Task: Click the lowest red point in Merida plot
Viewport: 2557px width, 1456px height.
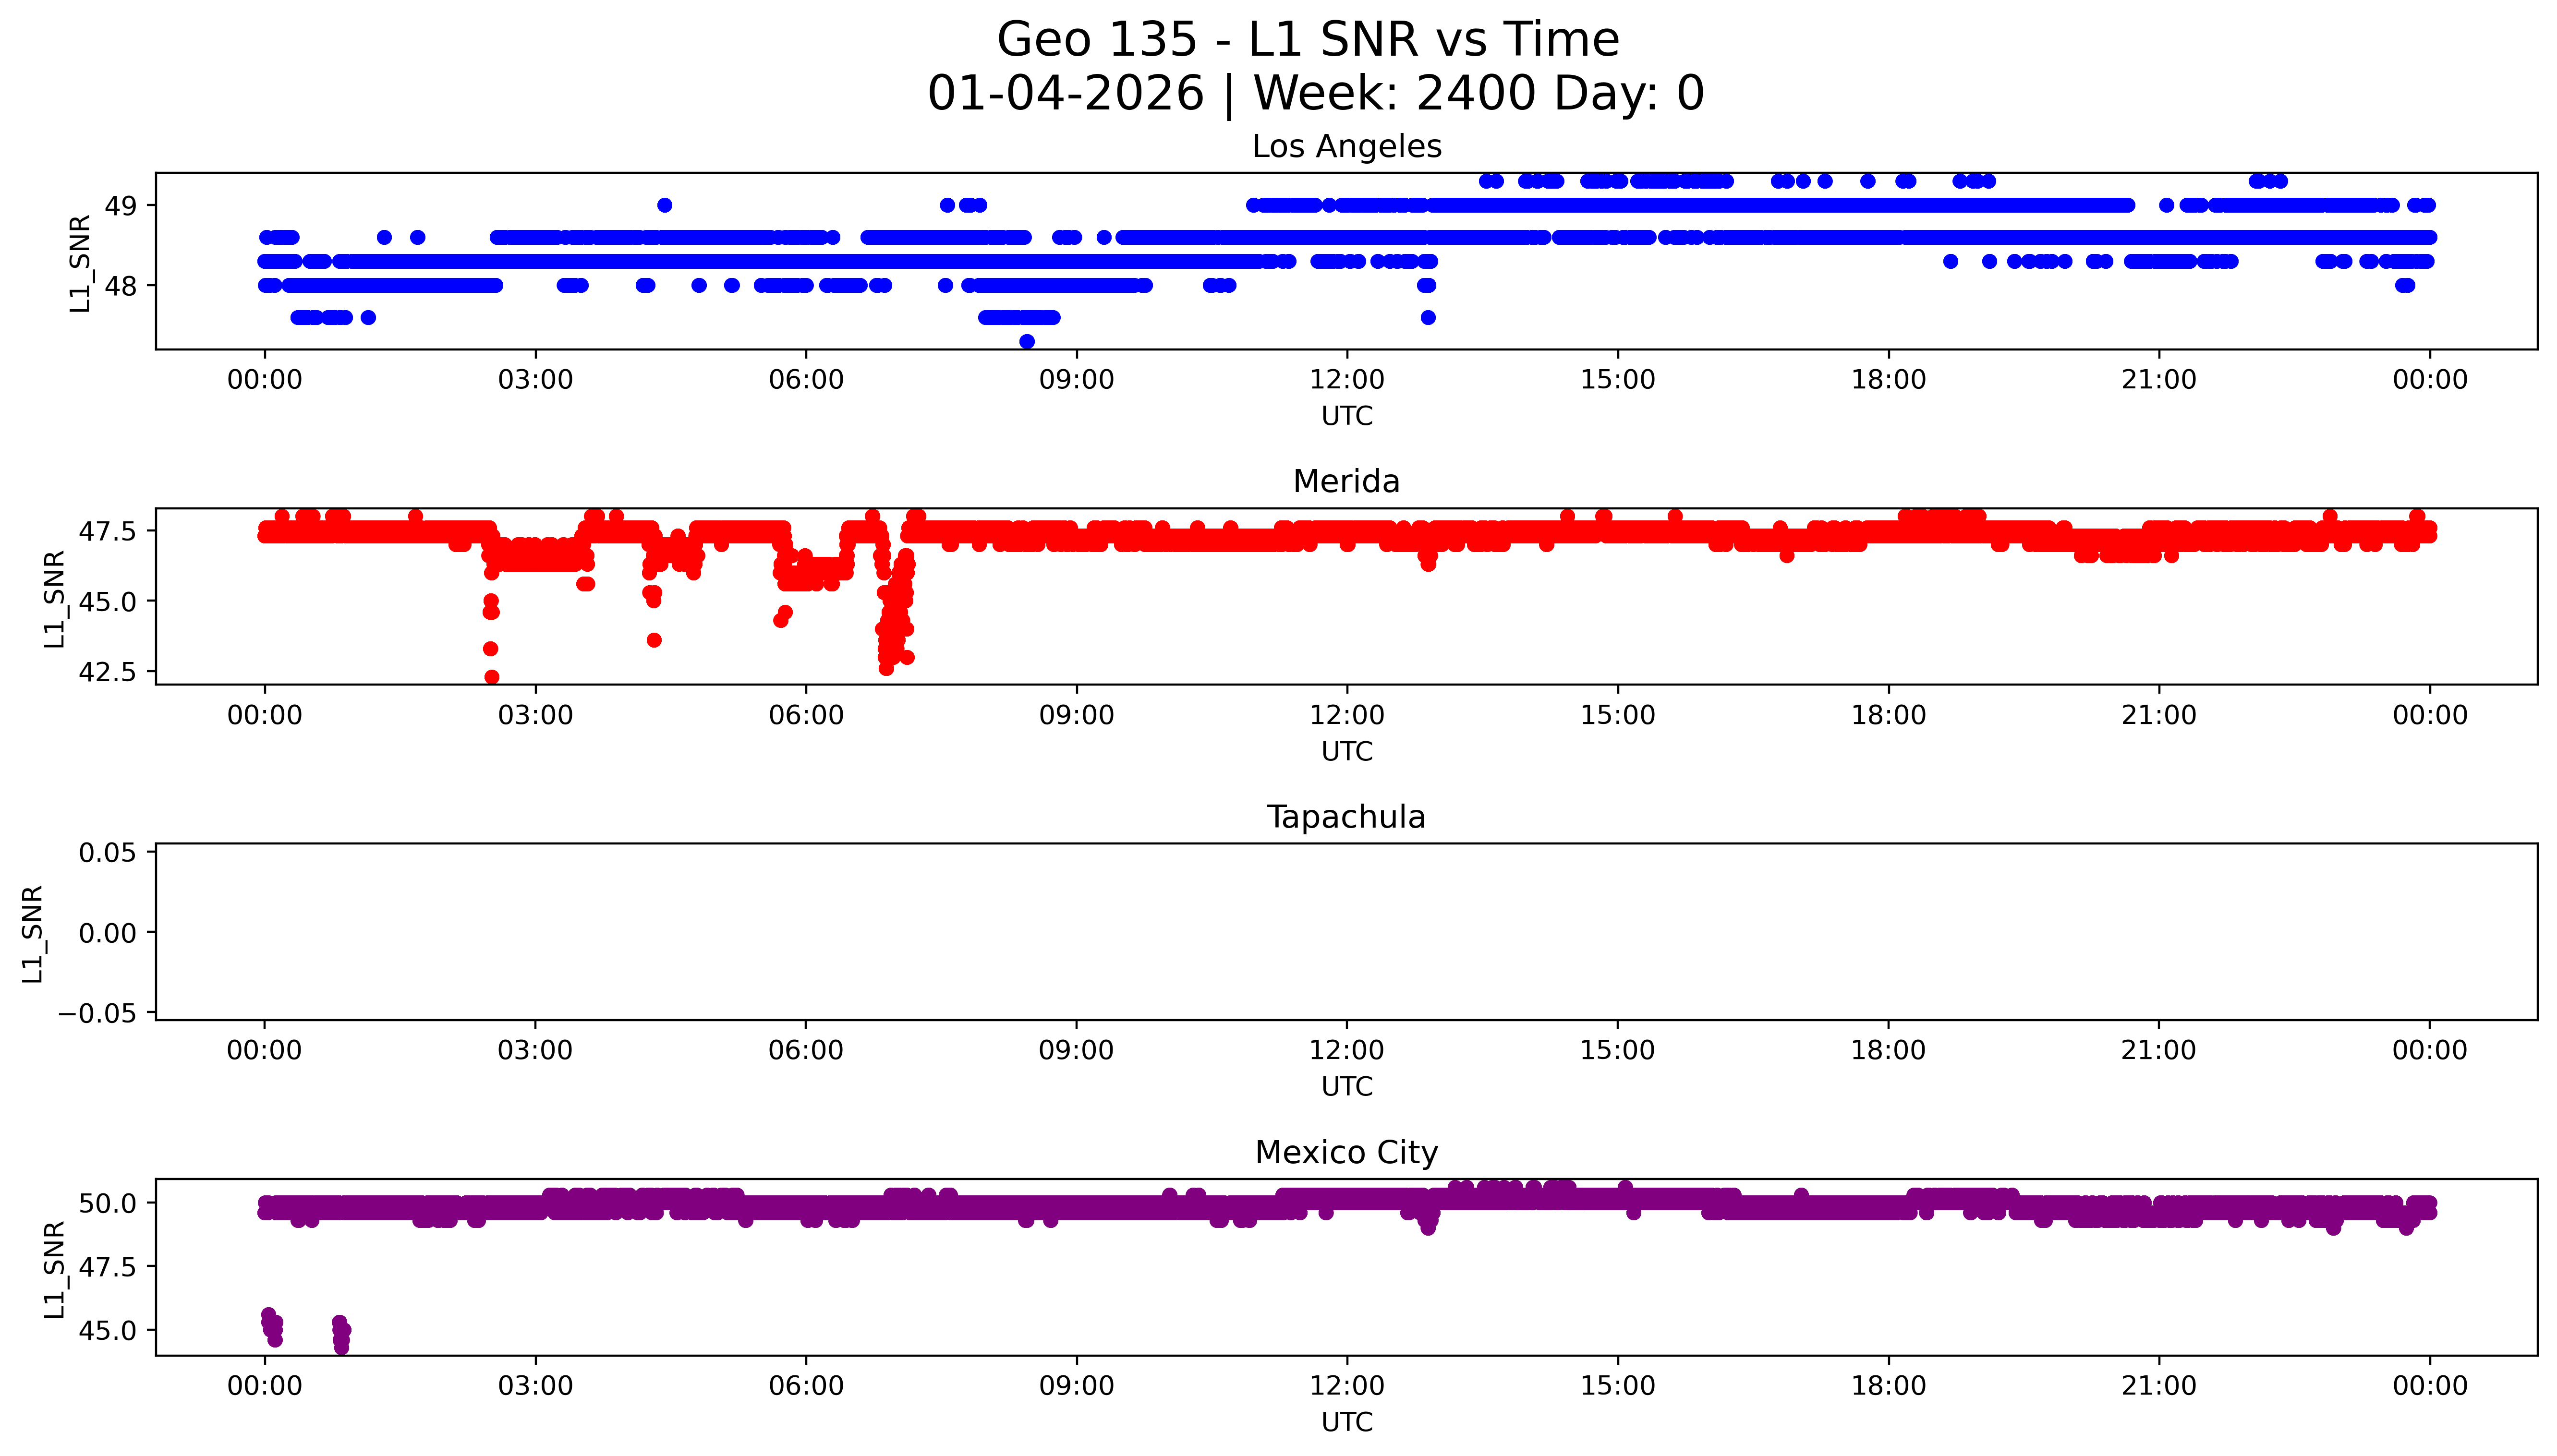Action: pyautogui.click(x=492, y=677)
